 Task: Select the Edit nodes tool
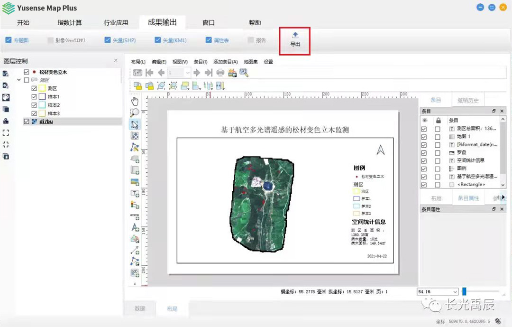(x=135, y=147)
